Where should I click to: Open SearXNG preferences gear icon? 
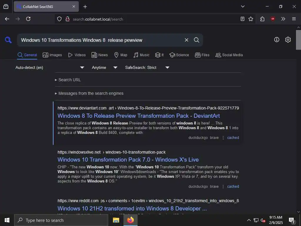pos(288,40)
